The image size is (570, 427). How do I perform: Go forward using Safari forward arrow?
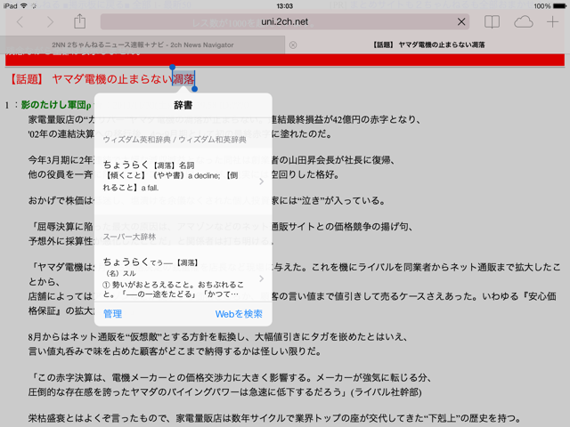coord(50,22)
